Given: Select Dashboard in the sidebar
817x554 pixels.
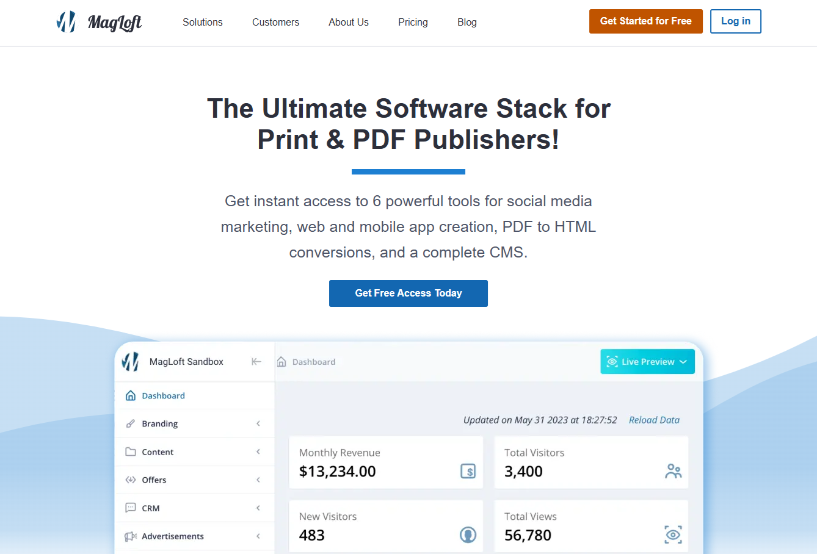Looking at the screenshot, I should pos(195,395).
